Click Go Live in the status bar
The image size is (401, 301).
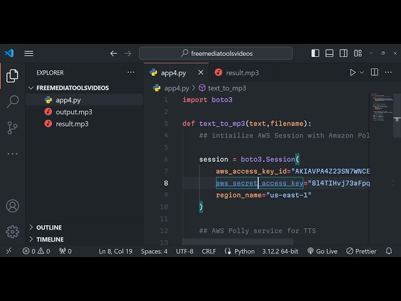[x=322, y=251]
